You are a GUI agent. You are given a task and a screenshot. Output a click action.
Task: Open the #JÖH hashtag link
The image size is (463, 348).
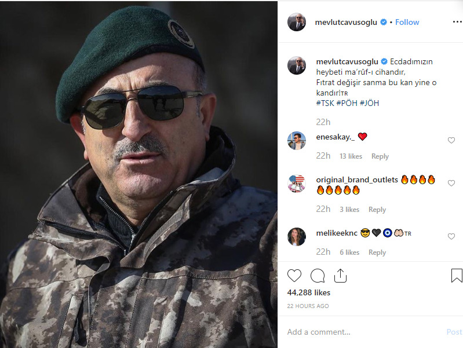tap(369, 103)
